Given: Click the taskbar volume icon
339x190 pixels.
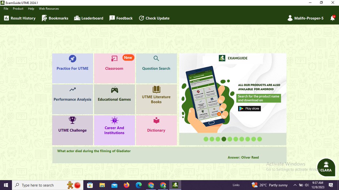Looking at the screenshot, I should coord(307,185).
